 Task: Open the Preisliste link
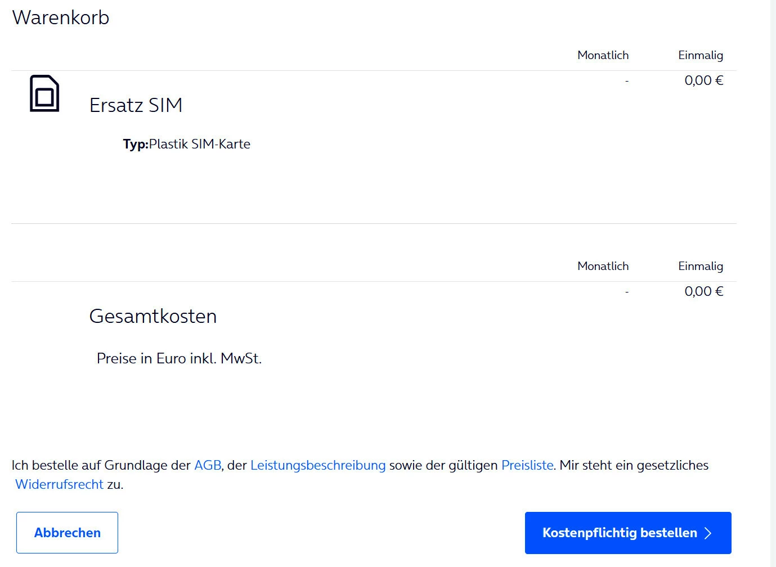[527, 465]
